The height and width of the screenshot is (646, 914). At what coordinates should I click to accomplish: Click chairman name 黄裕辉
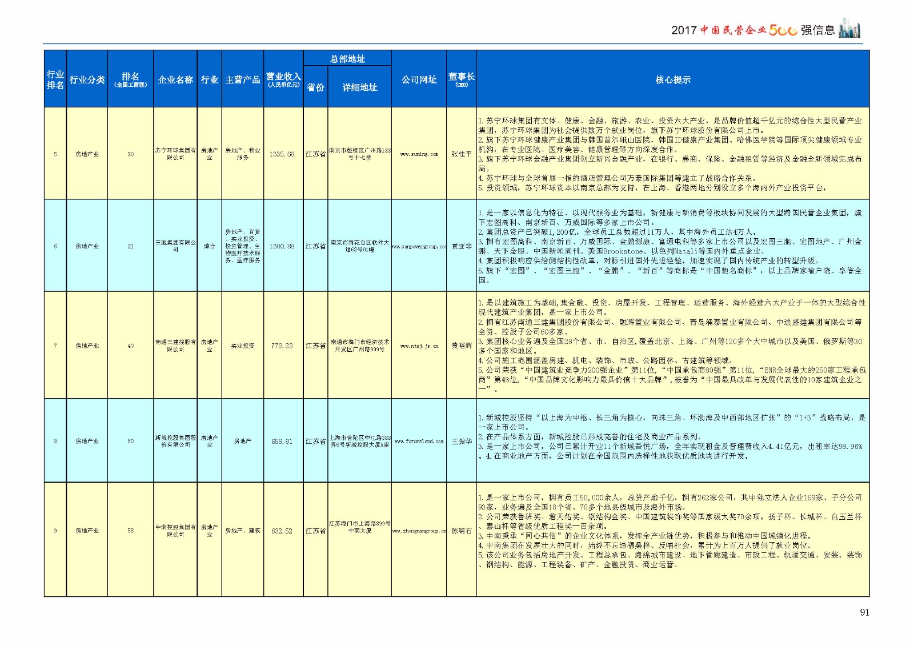[x=462, y=346]
